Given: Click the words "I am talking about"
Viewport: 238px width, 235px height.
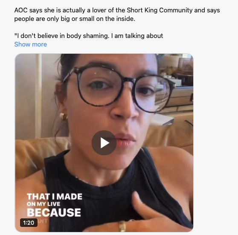Looking at the screenshot, I should (x=137, y=36).
